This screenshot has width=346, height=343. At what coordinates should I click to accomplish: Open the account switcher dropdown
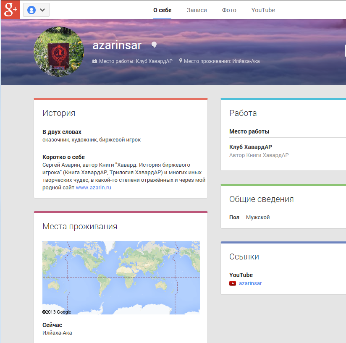[x=42, y=10]
